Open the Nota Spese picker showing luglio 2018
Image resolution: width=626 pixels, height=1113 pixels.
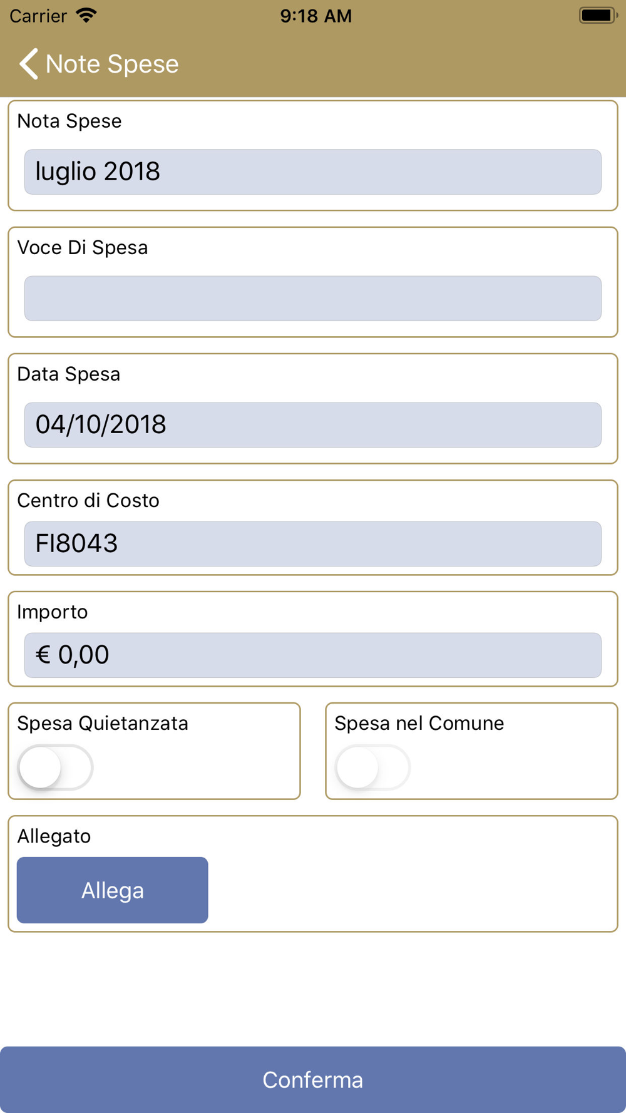313,172
